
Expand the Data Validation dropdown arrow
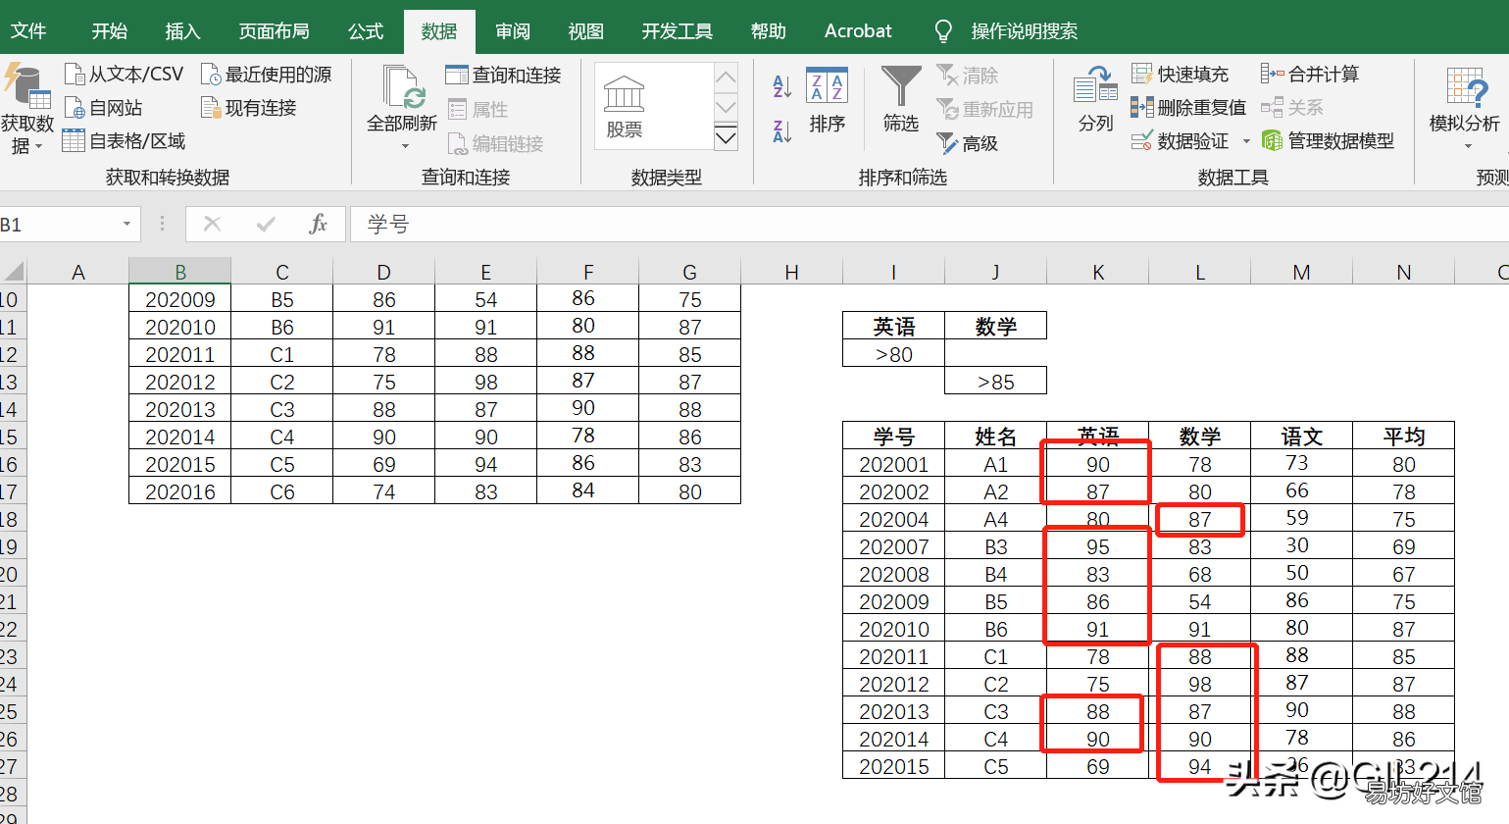click(x=1246, y=141)
